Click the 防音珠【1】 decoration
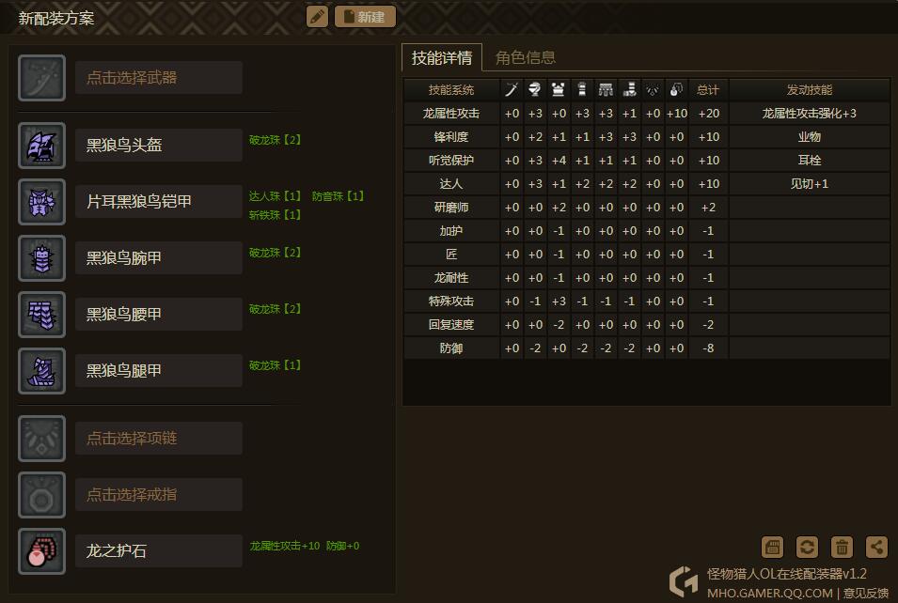Image resolution: width=898 pixels, height=603 pixels. 338,196
